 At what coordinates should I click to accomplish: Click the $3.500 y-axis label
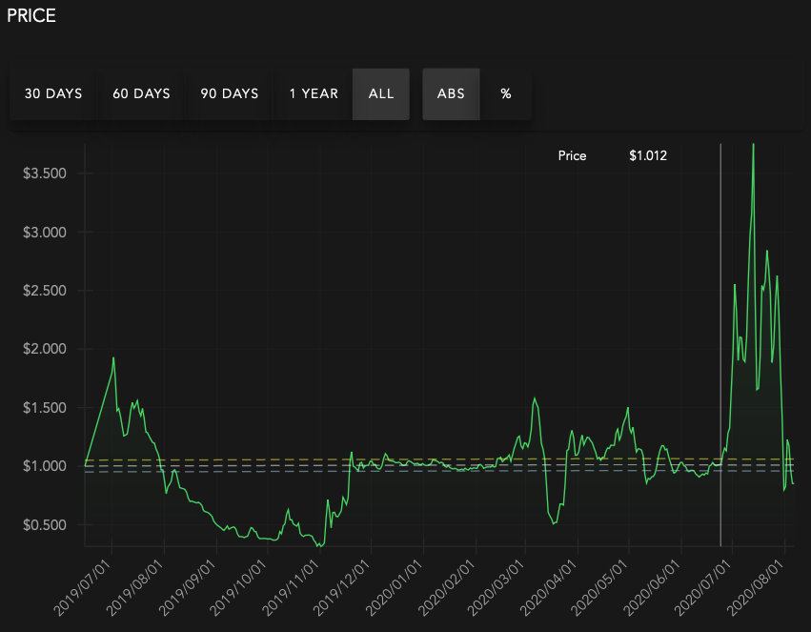coord(44,173)
